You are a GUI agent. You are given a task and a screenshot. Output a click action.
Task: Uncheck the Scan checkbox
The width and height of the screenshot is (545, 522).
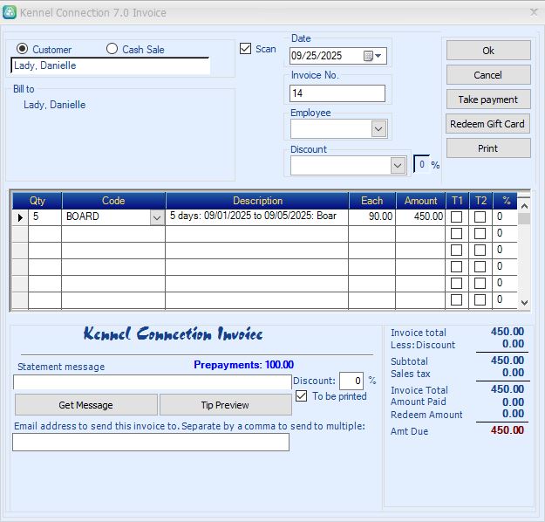pos(245,49)
